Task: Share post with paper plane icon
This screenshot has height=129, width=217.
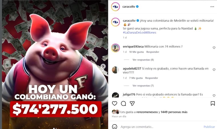Action: pyautogui.click(x=132, y=103)
